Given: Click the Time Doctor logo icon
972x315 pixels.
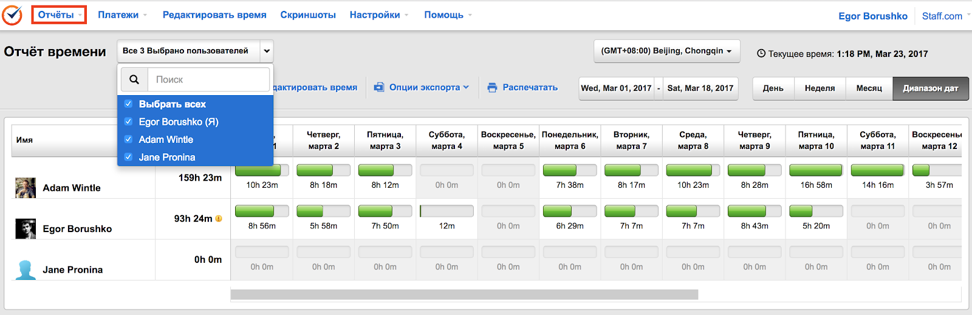Looking at the screenshot, I should (12, 15).
